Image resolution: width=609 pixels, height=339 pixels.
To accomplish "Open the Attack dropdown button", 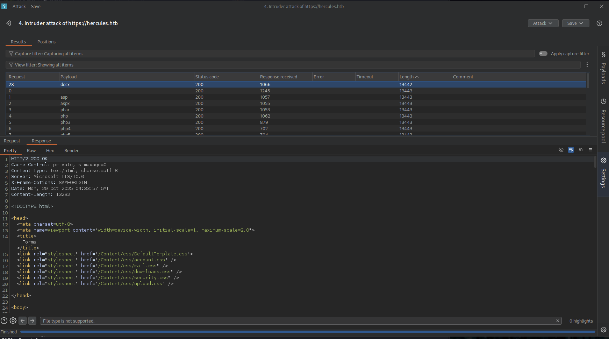I will point(543,23).
